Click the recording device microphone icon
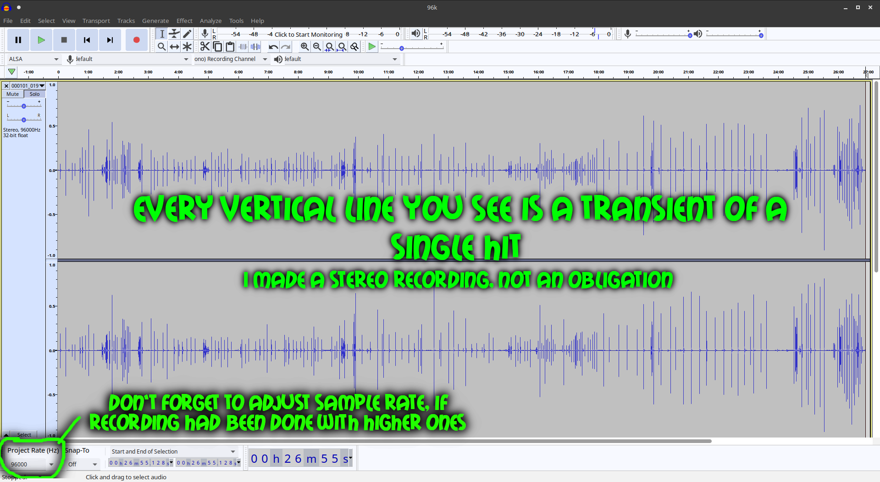This screenshot has width=880, height=482. [x=70, y=59]
